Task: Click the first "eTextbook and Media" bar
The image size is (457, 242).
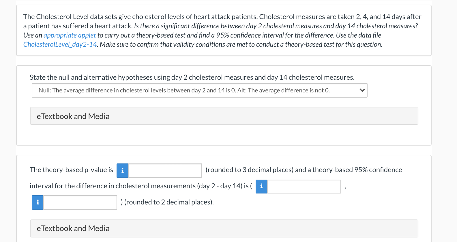Action: (224, 116)
